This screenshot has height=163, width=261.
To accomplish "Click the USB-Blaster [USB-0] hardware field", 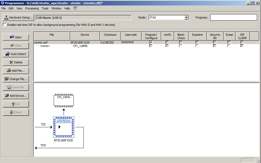I will coord(83,17).
